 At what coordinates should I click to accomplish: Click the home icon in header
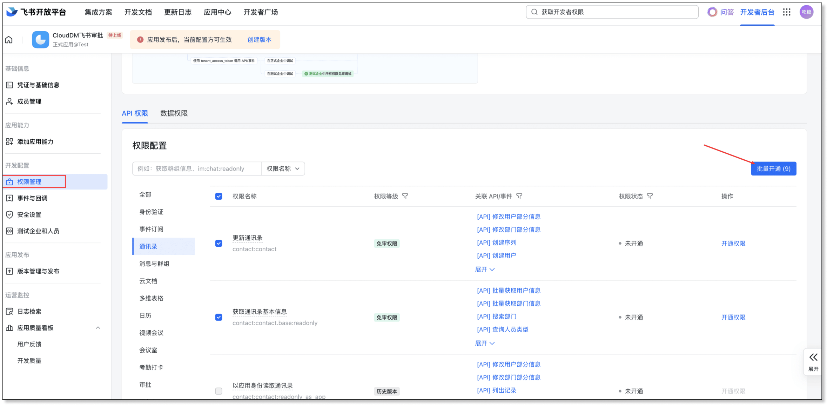pos(9,40)
